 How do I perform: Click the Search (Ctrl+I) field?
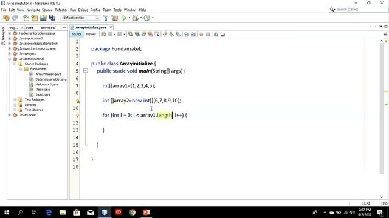[359, 10]
